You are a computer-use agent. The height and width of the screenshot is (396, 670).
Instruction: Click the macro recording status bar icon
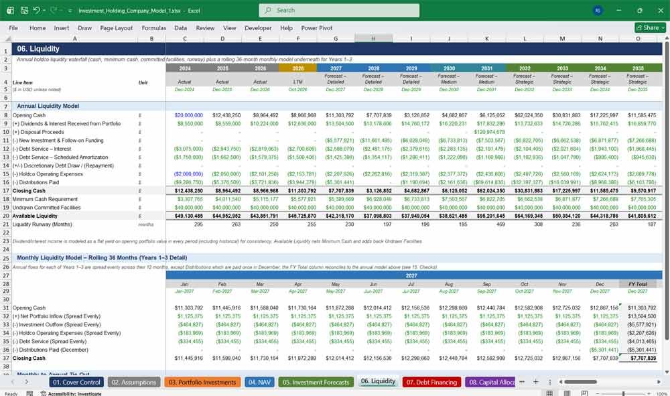tap(29, 393)
